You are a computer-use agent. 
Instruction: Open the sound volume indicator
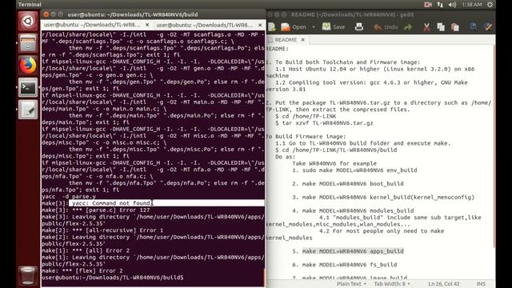pos(453,5)
